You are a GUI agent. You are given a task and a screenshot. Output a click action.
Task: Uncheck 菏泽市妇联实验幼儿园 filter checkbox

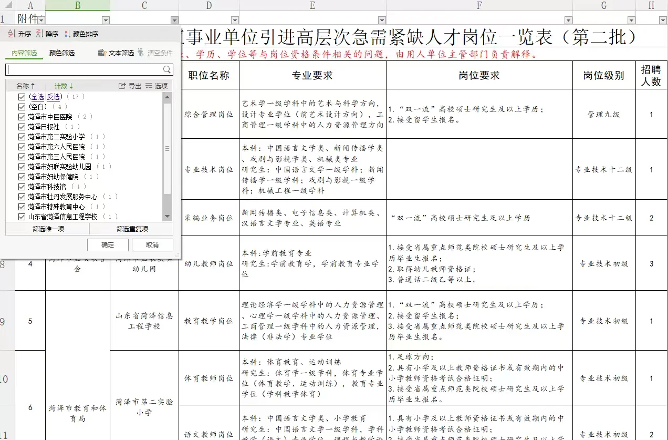[22, 167]
